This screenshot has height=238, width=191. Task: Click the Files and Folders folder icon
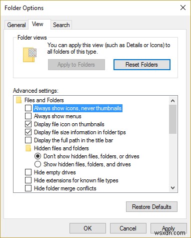click(x=19, y=100)
